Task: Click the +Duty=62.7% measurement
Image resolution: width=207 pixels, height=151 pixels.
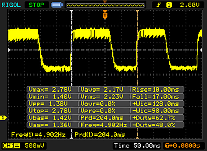Action: pyautogui.click(x=154, y=118)
